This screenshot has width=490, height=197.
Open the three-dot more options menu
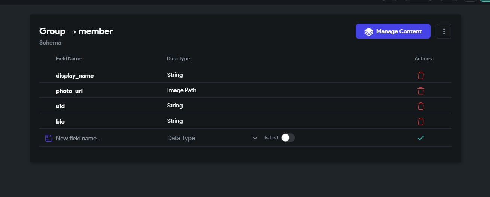pos(444,31)
